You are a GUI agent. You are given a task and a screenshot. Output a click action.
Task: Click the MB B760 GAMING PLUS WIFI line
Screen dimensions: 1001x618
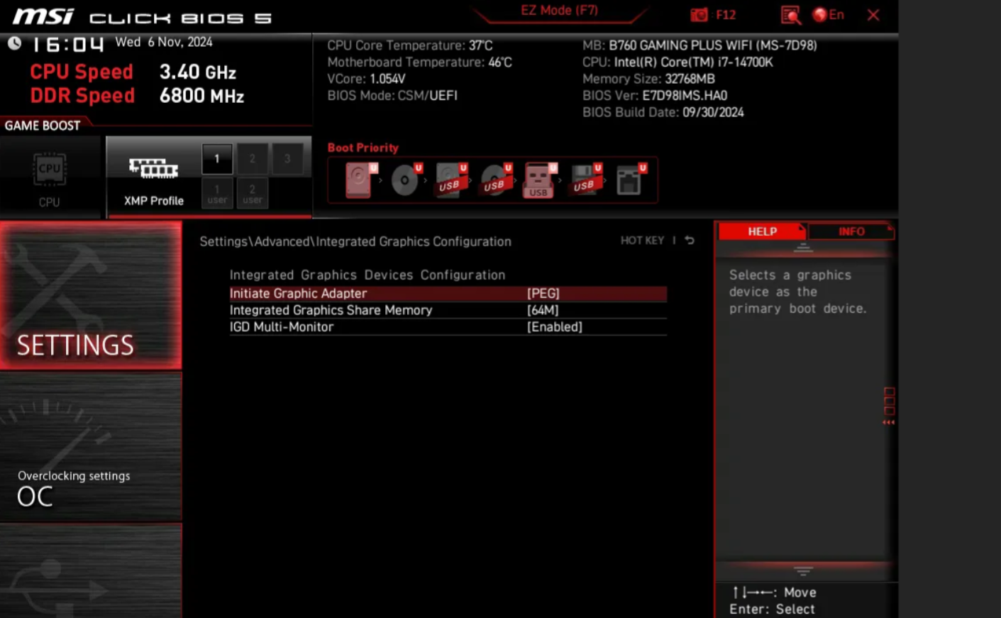coord(699,45)
